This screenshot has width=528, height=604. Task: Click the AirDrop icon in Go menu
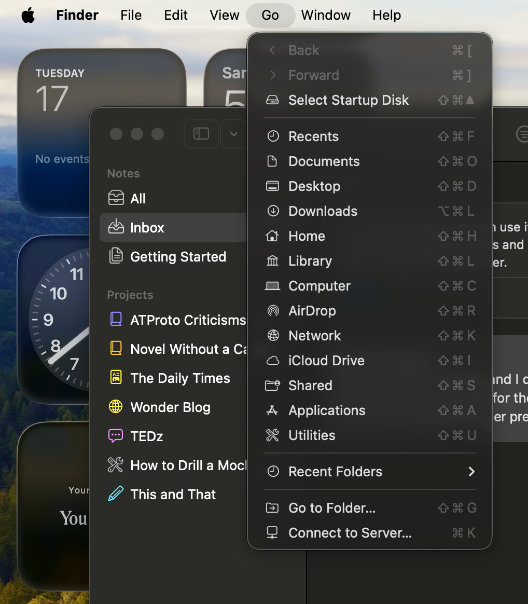point(273,310)
